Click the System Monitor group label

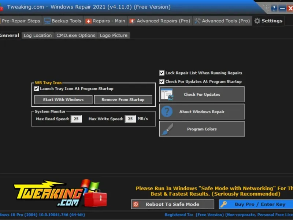coord(50,111)
